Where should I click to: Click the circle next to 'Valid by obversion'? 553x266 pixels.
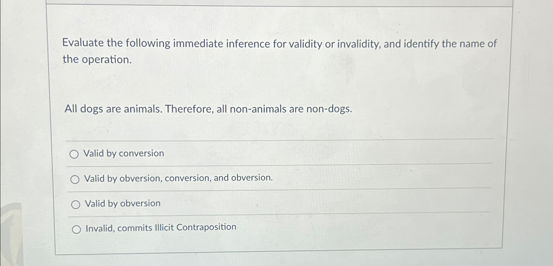pos(77,204)
